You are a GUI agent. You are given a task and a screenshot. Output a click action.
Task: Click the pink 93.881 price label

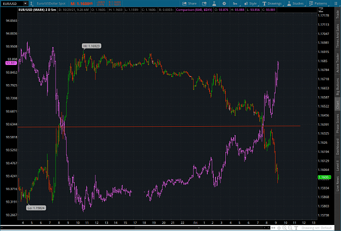click(11, 63)
